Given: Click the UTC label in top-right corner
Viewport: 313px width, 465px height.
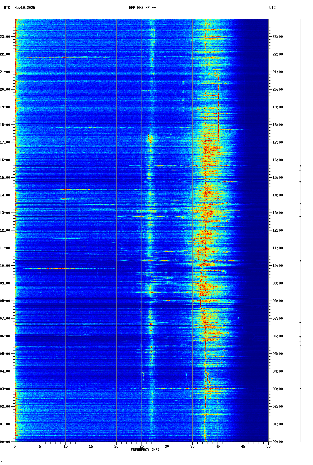Looking at the screenshot, I should point(272,8).
